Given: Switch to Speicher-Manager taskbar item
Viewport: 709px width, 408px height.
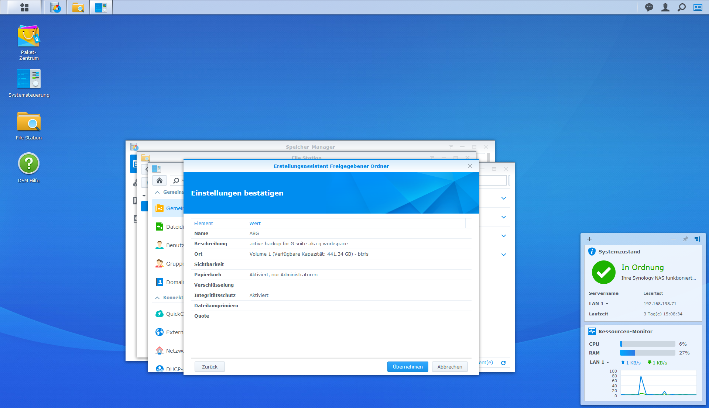Looking at the screenshot, I should pyautogui.click(x=55, y=7).
